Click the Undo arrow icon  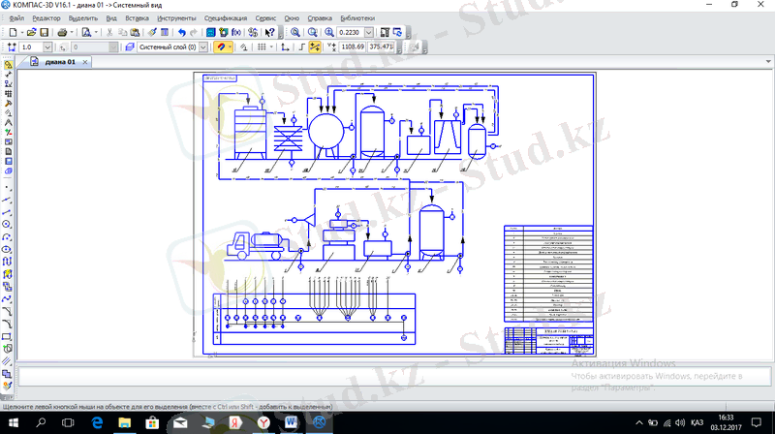(181, 32)
